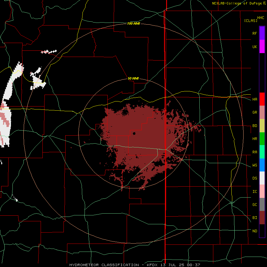Click the 'UK' legend label
The image size is (267, 267).
255,47
